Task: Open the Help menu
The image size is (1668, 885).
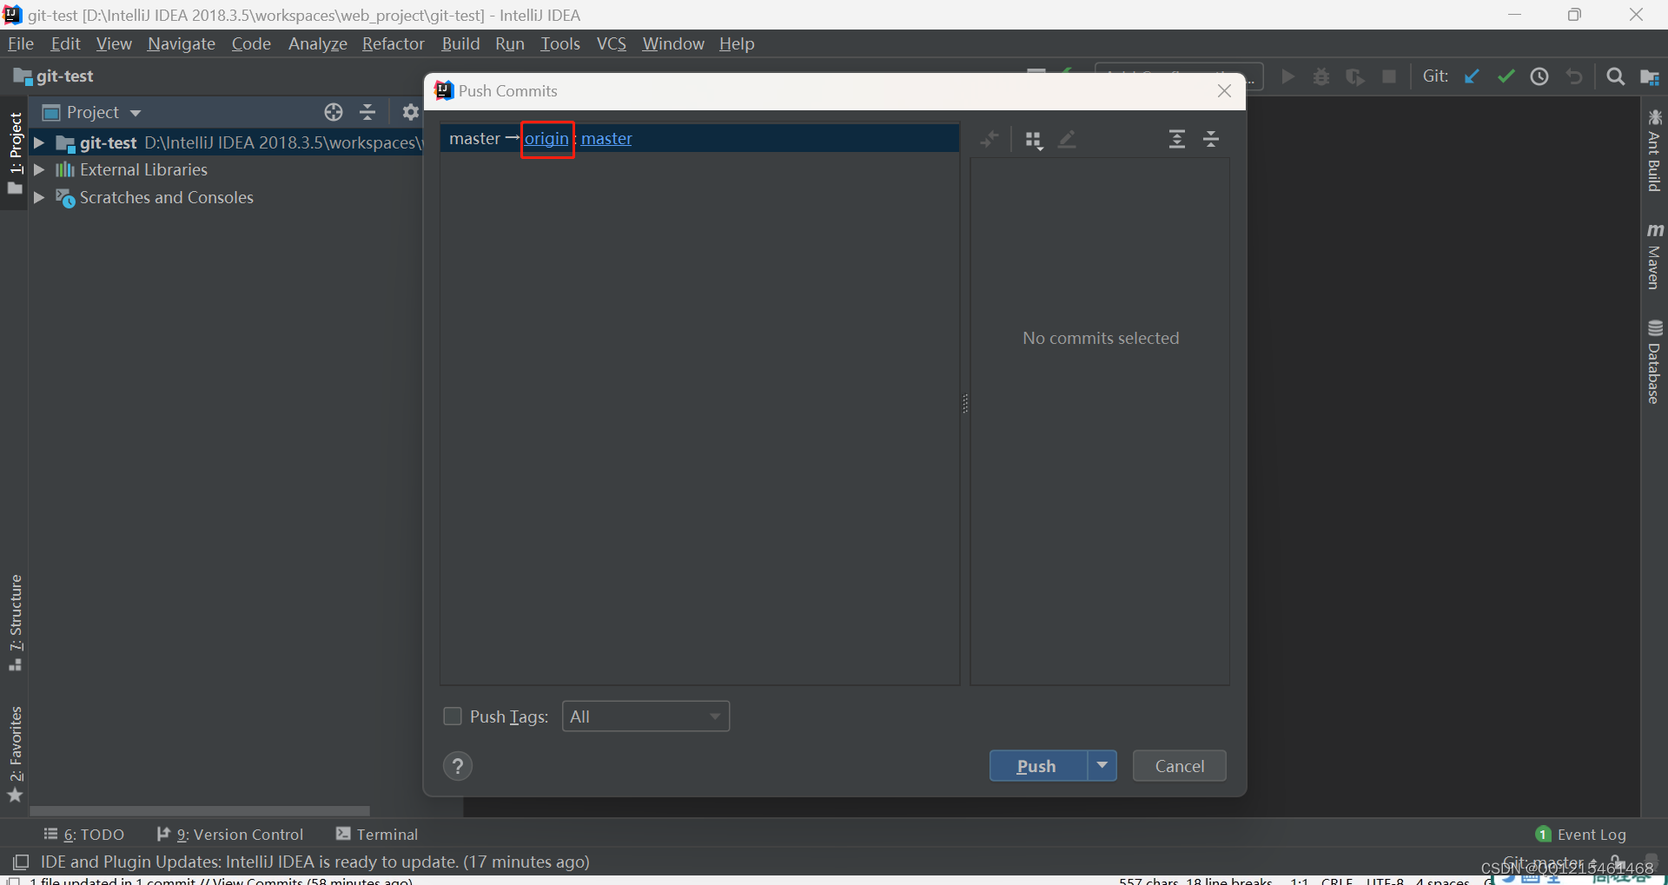Action: pos(737,43)
